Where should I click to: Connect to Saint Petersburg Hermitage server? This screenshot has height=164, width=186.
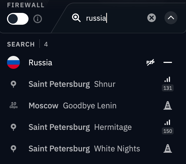(80, 127)
